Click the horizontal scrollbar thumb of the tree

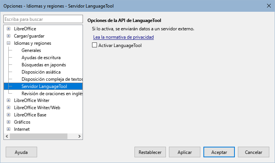(39, 136)
